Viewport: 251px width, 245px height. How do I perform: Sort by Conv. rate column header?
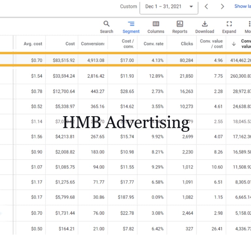coord(154,44)
